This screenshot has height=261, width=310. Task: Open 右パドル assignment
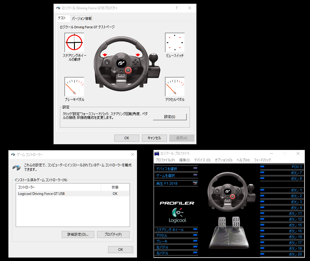(176, 253)
